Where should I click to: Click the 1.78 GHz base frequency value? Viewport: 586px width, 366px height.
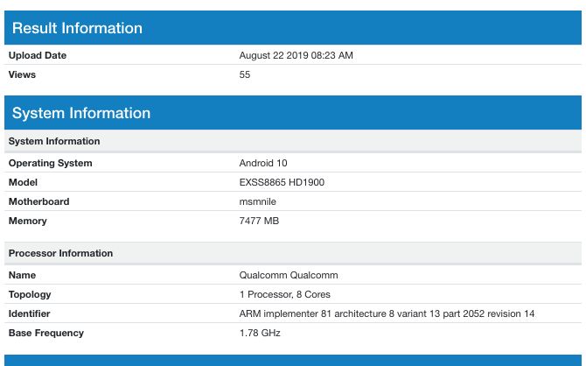tap(260, 334)
